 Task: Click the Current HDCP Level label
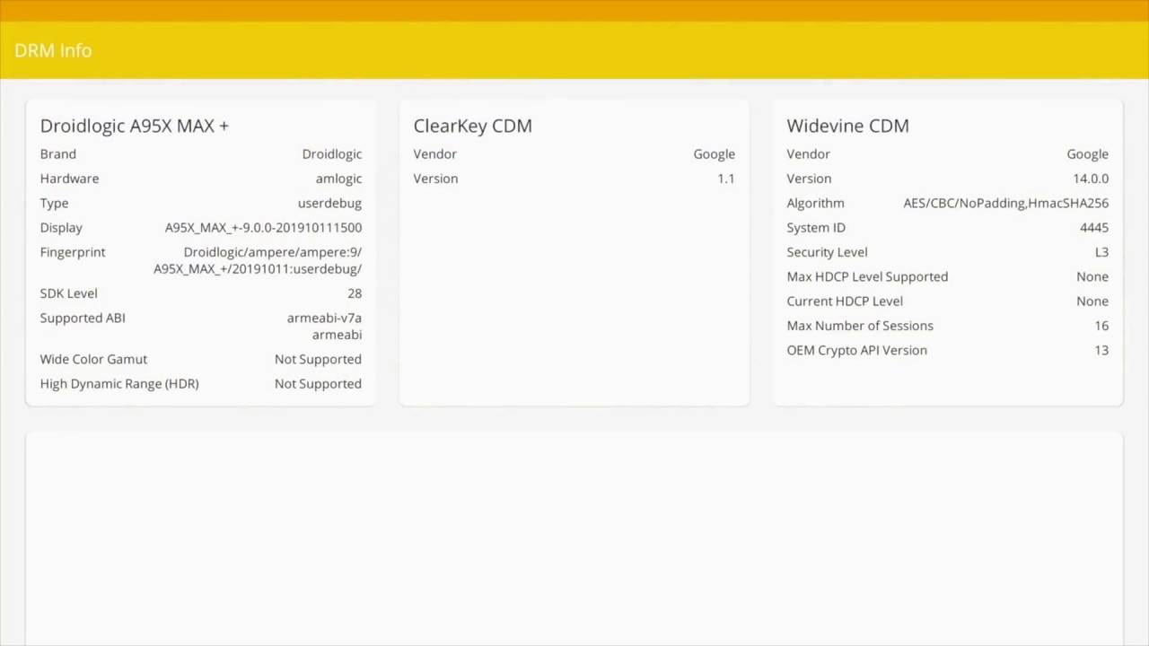pyautogui.click(x=845, y=301)
